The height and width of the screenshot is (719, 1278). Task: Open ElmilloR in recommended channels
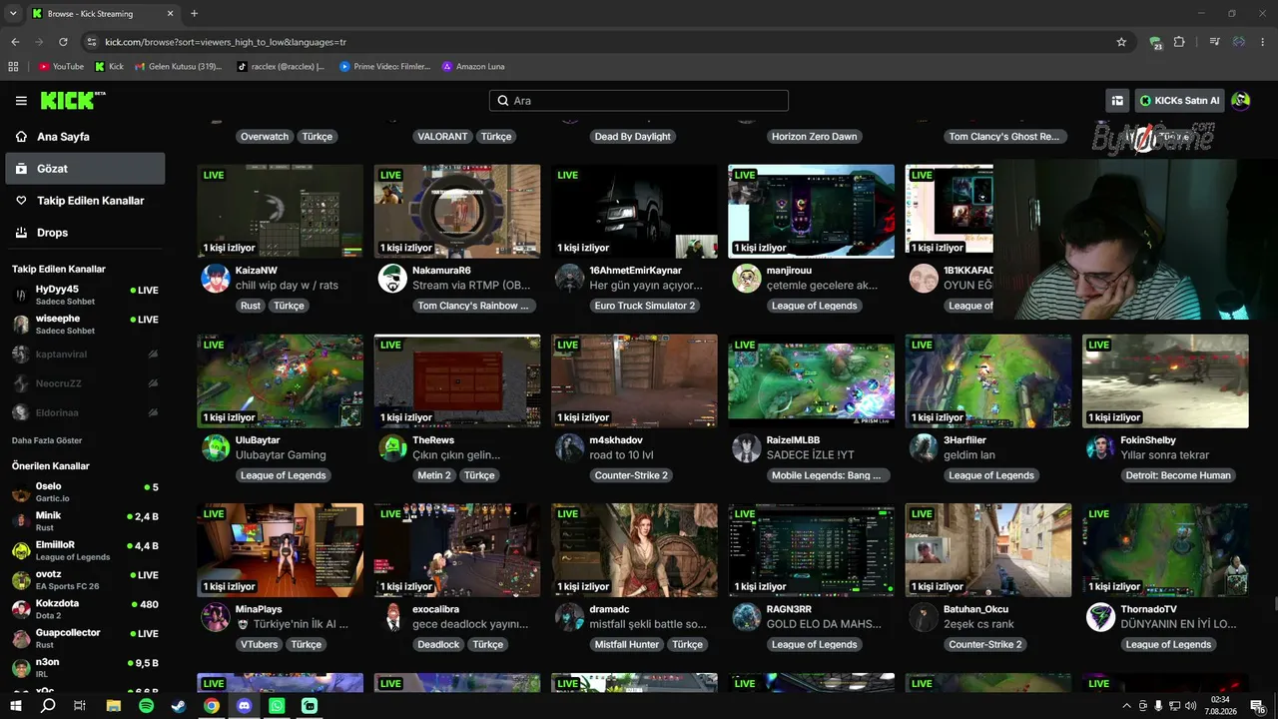coord(85,550)
